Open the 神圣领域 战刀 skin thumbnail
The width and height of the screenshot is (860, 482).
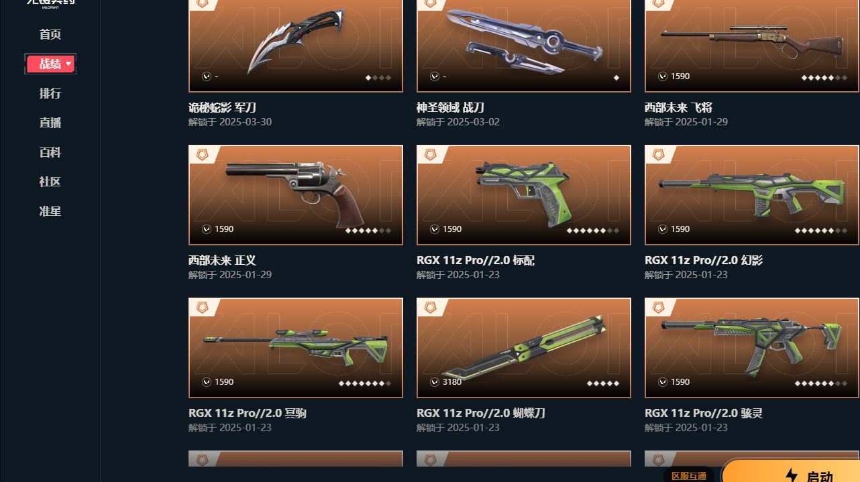click(x=524, y=46)
